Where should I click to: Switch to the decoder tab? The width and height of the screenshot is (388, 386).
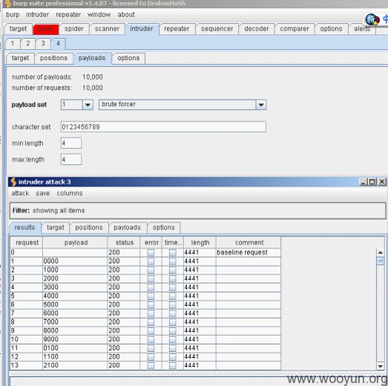pos(257,29)
